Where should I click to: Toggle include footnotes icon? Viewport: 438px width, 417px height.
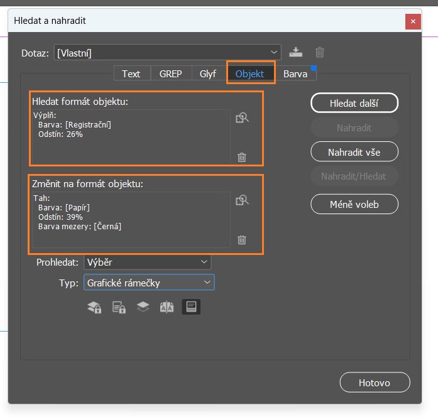click(191, 307)
